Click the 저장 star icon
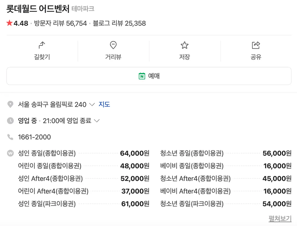The image size is (297, 226). point(185,45)
